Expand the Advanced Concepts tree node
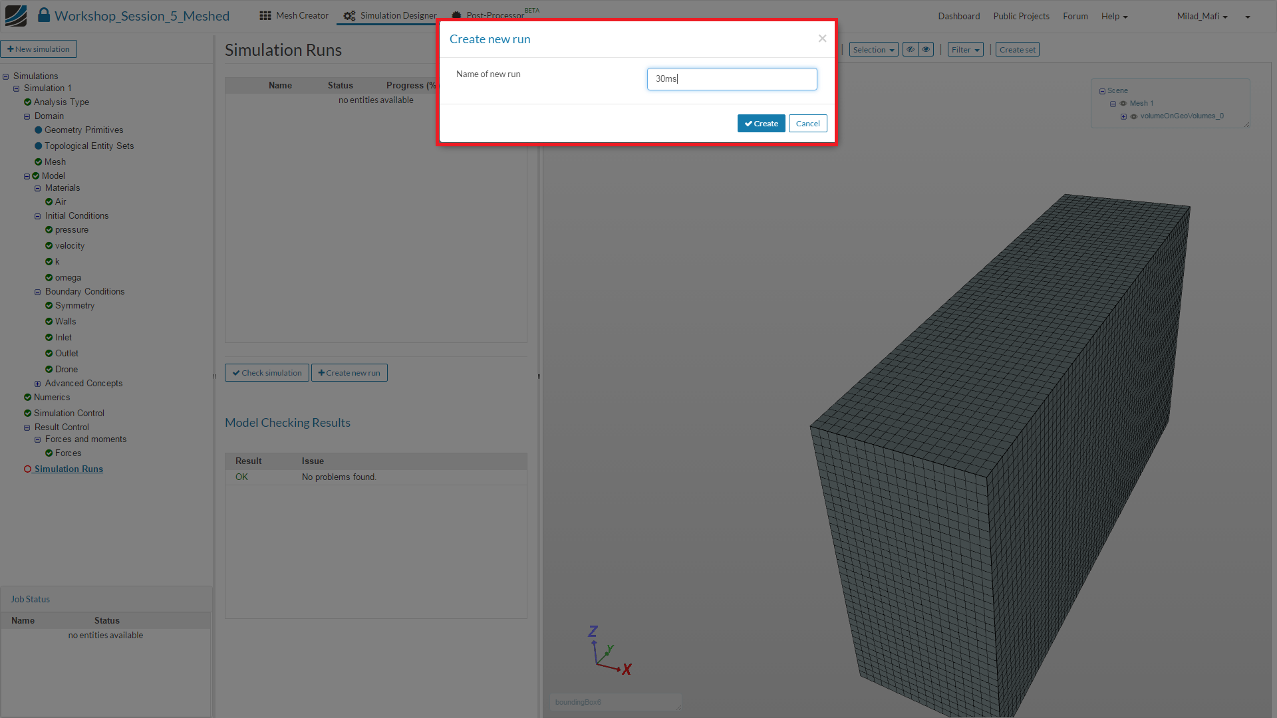 tap(38, 384)
